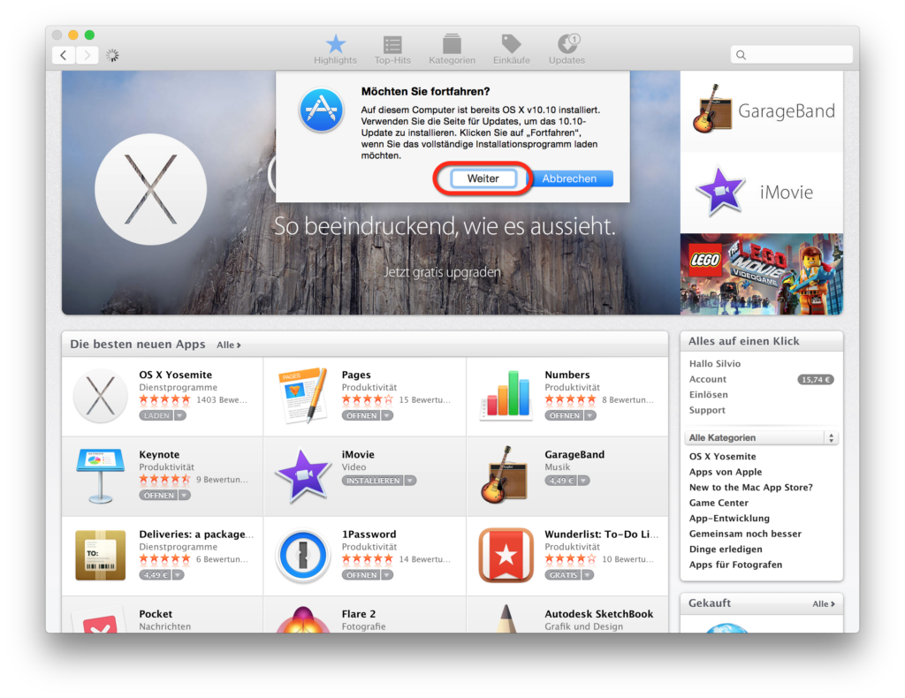
Task: Click ÖFFNEN for 1Password
Action: pos(361,575)
